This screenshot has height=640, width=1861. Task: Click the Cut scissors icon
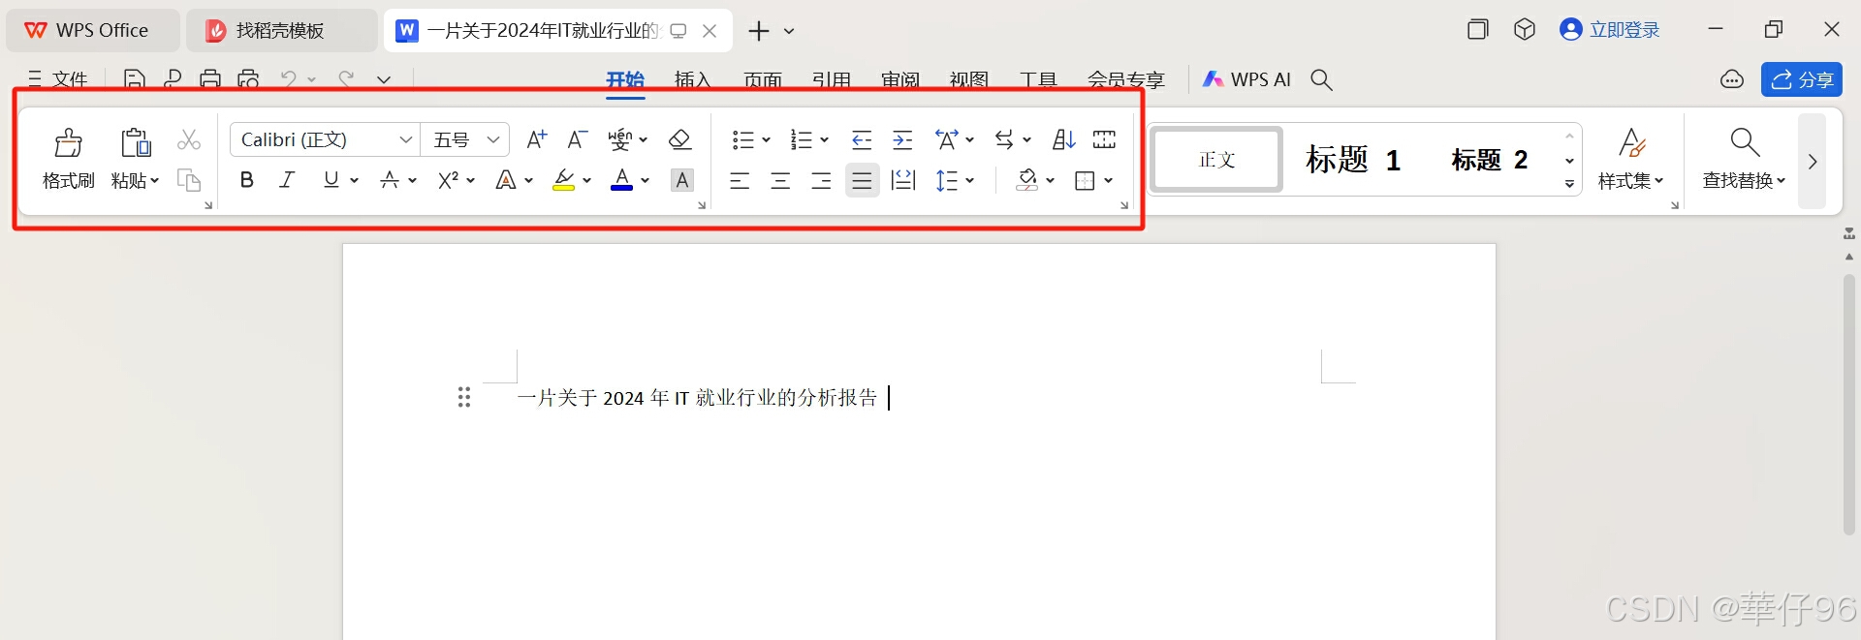tap(189, 140)
